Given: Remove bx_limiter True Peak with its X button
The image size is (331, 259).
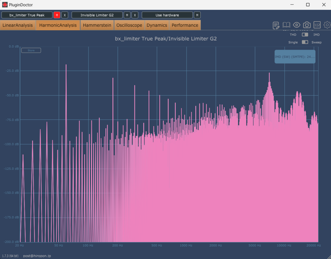Looking at the screenshot, I should coord(65,15).
